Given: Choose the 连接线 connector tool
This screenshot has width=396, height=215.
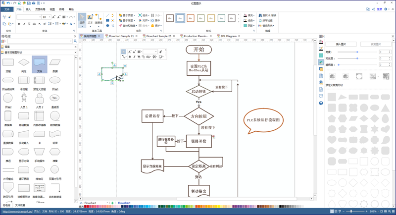Looking at the screenshot, I should (99, 19).
